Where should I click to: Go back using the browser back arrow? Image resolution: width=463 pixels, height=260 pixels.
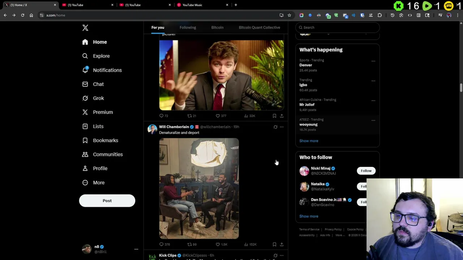tap(5, 15)
